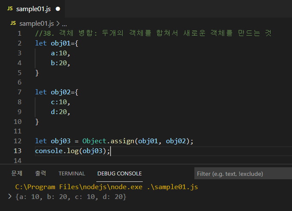Click closing brace on line 10
Screen dimensions: 292x211
click(37, 122)
